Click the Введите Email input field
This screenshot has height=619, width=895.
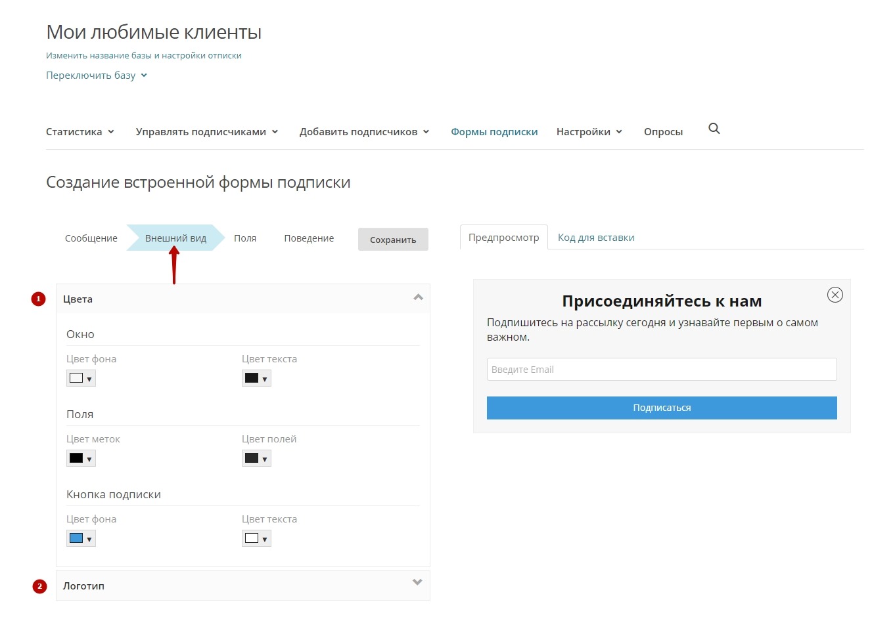tap(661, 370)
